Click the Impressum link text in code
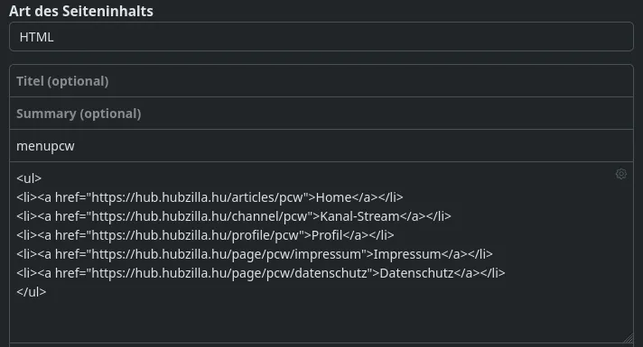This screenshot has height=347, width=643. [407, 253]
